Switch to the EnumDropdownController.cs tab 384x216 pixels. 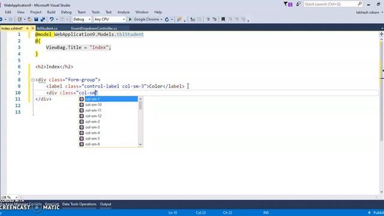point(94,28)
